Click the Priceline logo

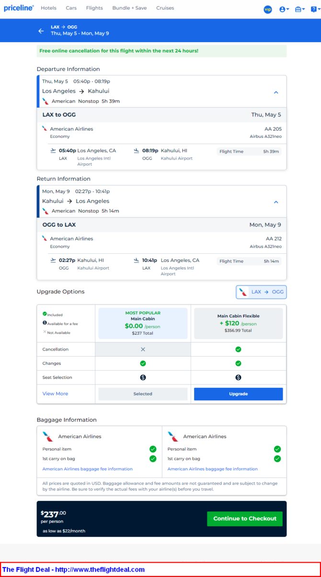click(x=19, y=8)
